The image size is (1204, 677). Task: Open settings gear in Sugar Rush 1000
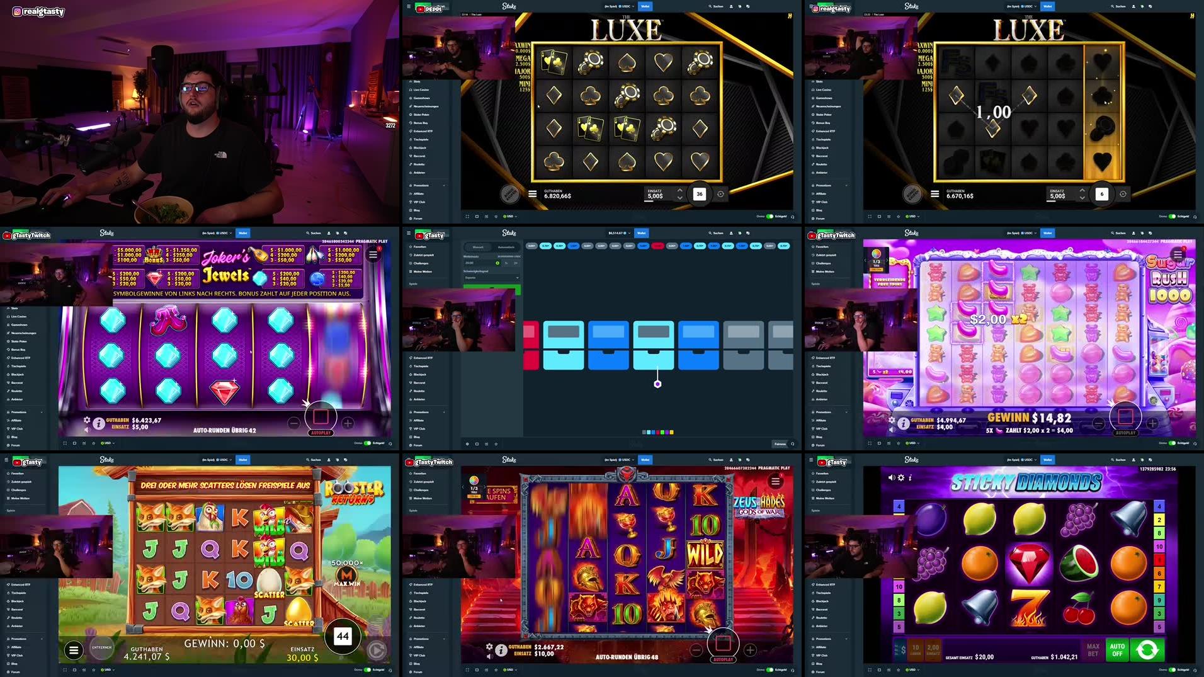[x=892, y=420]
